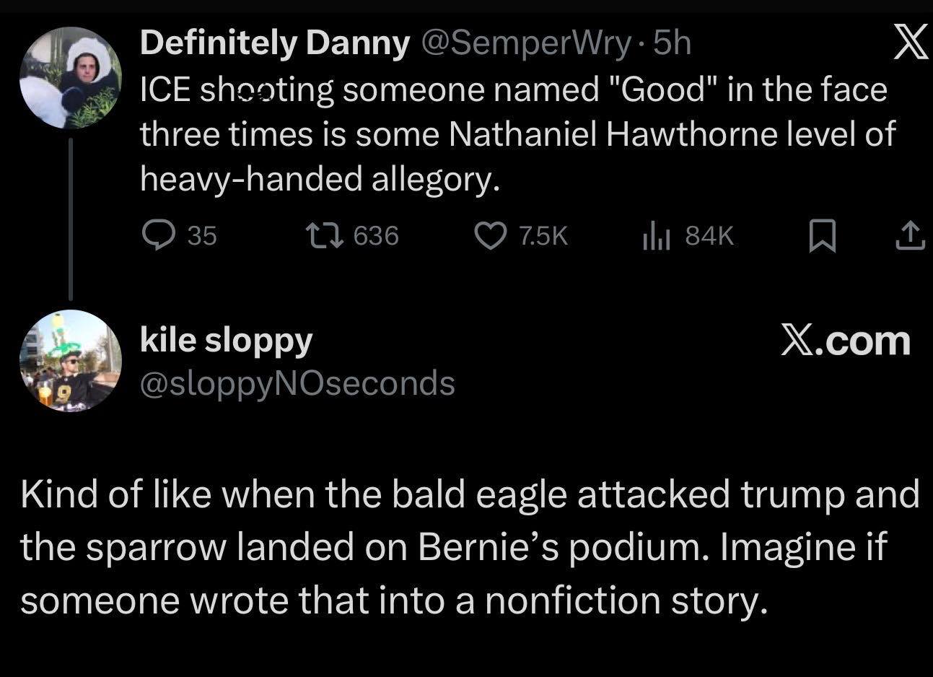Open Definitely Danny's profile picture
The height and width of the screenshot is (677, 933).
coord(70,78)
